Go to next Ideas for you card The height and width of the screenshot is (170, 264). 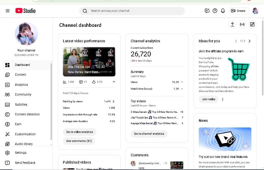click(x=249, y=41)
